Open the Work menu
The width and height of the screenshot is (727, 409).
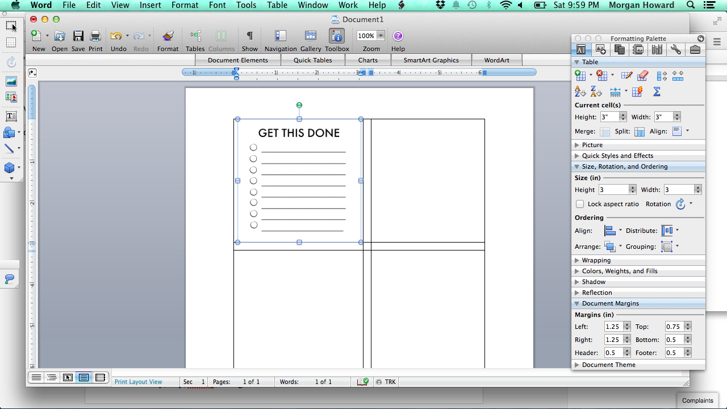click(x=348, y=5)
